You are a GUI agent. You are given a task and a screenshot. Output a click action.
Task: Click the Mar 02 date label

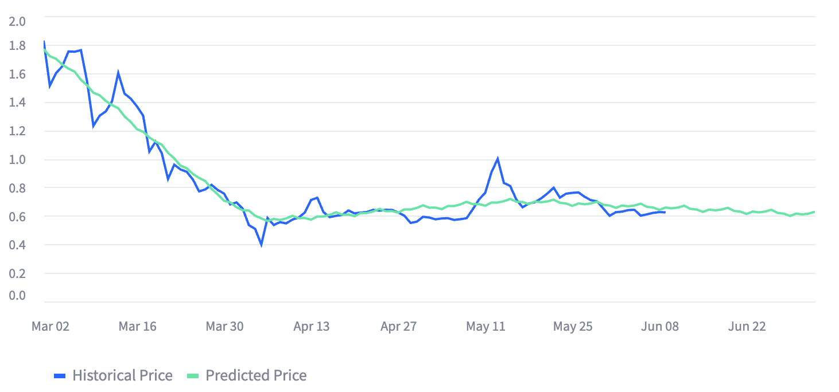pos(51,327)
